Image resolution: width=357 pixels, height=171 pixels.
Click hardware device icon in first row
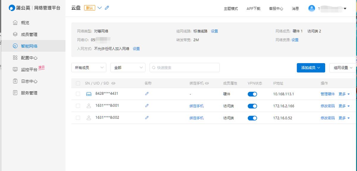89,94
